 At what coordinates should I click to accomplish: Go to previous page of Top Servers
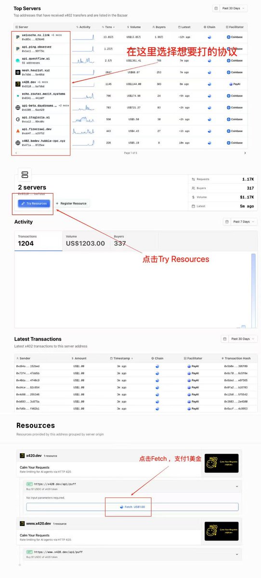click(17, 153)
